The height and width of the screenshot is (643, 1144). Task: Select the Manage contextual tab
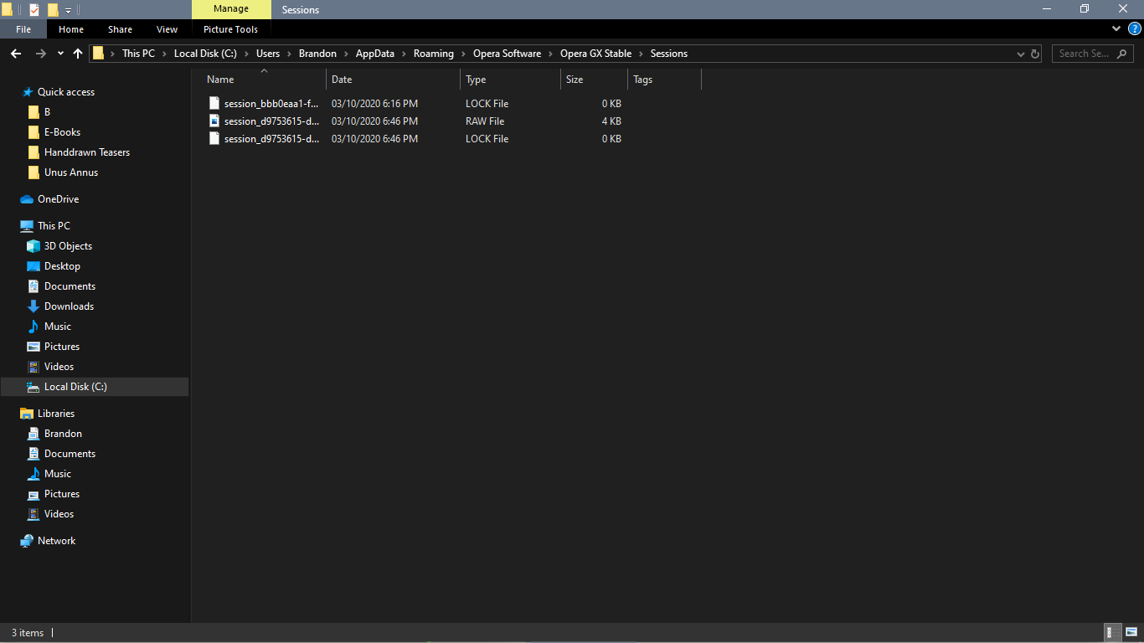231,9
